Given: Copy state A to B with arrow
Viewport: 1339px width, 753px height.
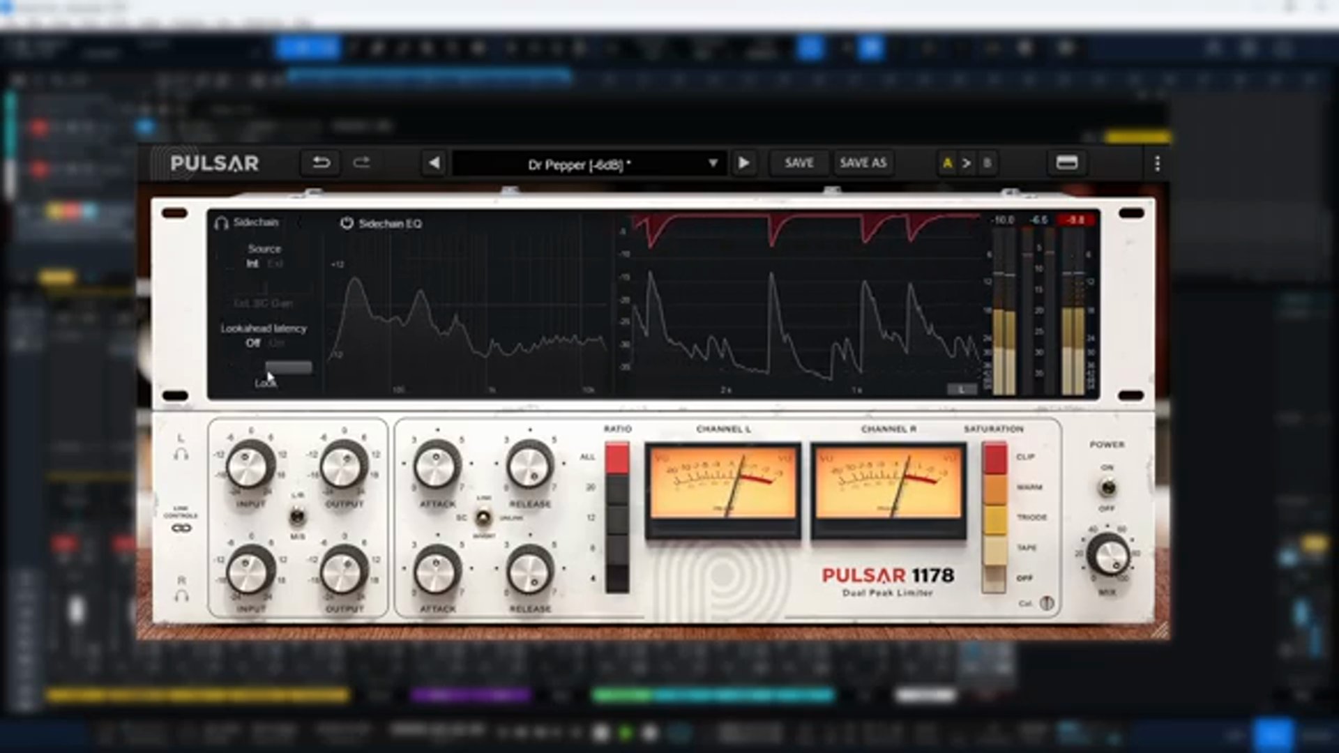Looking at the screenshot, I should (967, 164).
